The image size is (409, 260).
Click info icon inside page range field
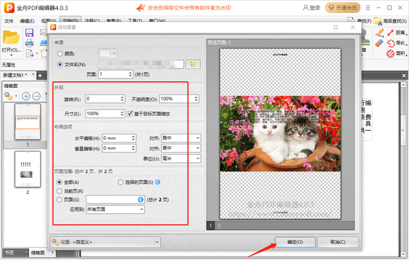[140, 199]
